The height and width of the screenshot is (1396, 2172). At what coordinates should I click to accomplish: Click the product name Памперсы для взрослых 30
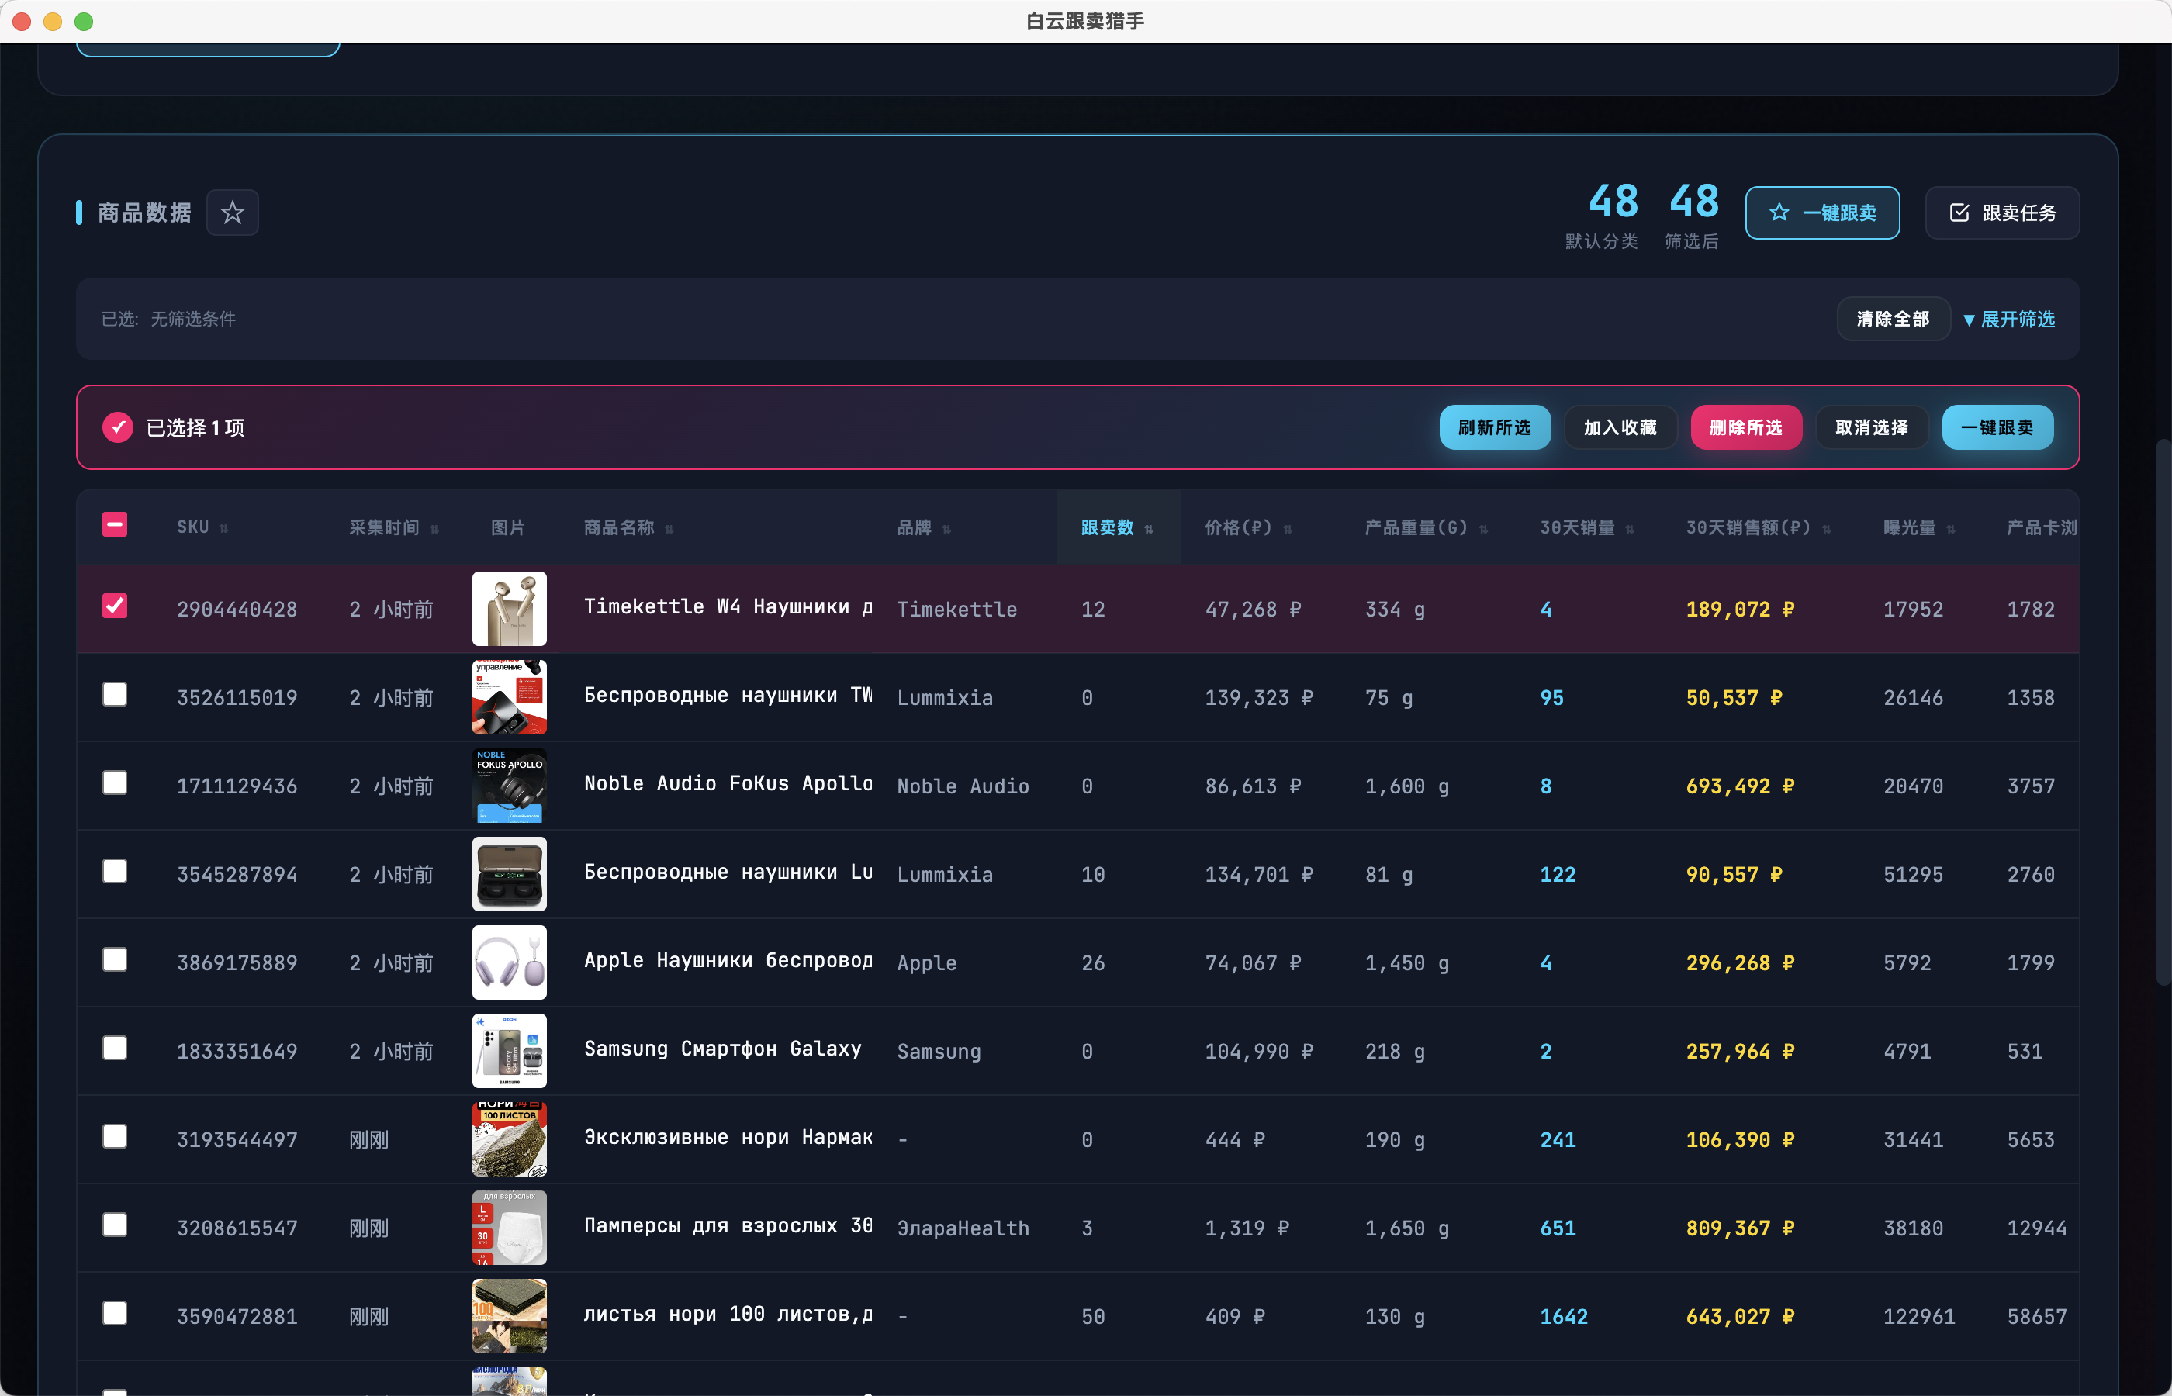(728, 1225)
